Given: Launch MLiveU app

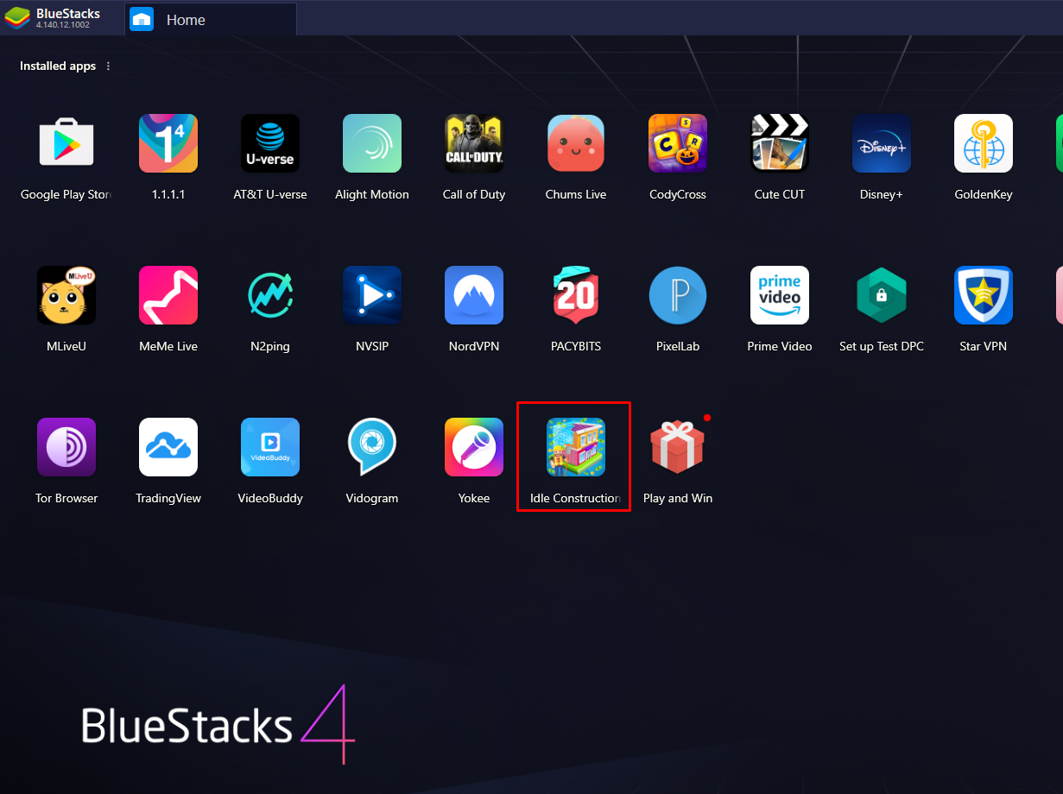Looking at the screenshot, I should tap(66, 295).
